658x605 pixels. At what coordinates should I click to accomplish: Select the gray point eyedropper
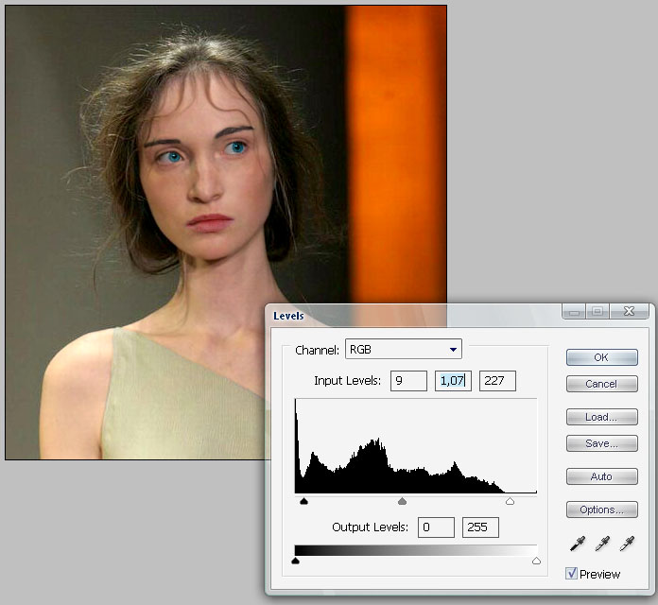pos(602,544)
